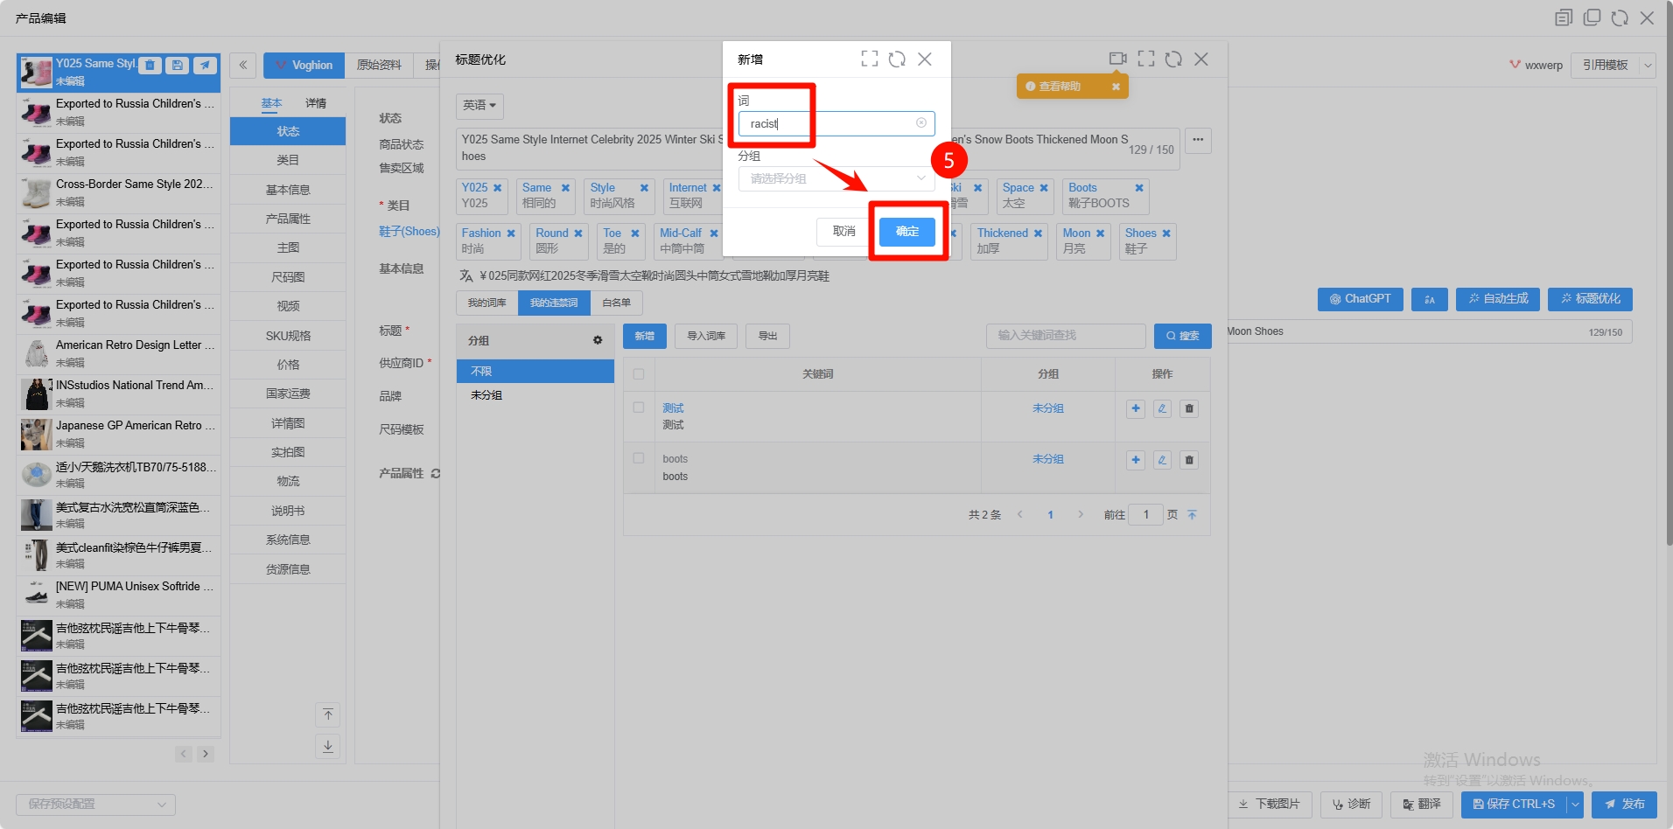Viewport: 1673px width, 829px height.
Task: Click the edit icon in the 测试 row
Action: click(1162, 408)
